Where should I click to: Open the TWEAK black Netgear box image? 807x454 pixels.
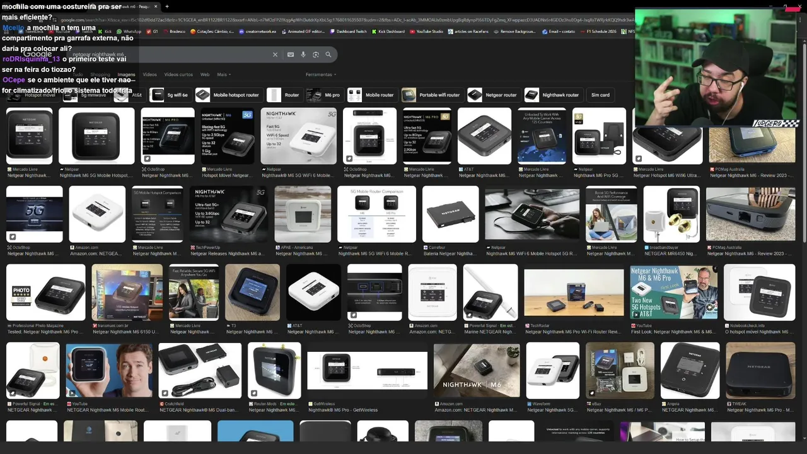point(760,371)
